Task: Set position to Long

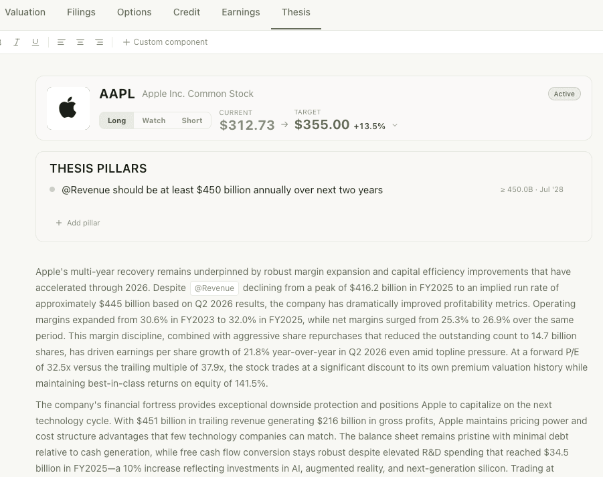Action: point(116,120)
